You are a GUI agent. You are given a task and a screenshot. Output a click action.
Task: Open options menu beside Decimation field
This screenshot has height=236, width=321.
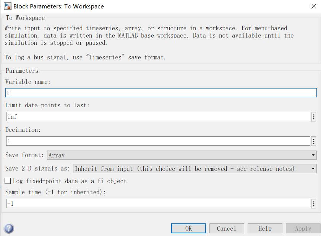[x=314, y=141]
